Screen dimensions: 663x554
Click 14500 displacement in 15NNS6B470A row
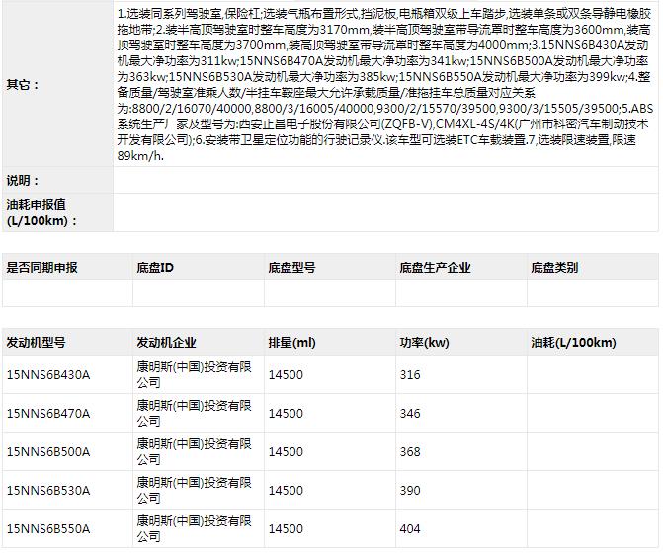point(286,414)
